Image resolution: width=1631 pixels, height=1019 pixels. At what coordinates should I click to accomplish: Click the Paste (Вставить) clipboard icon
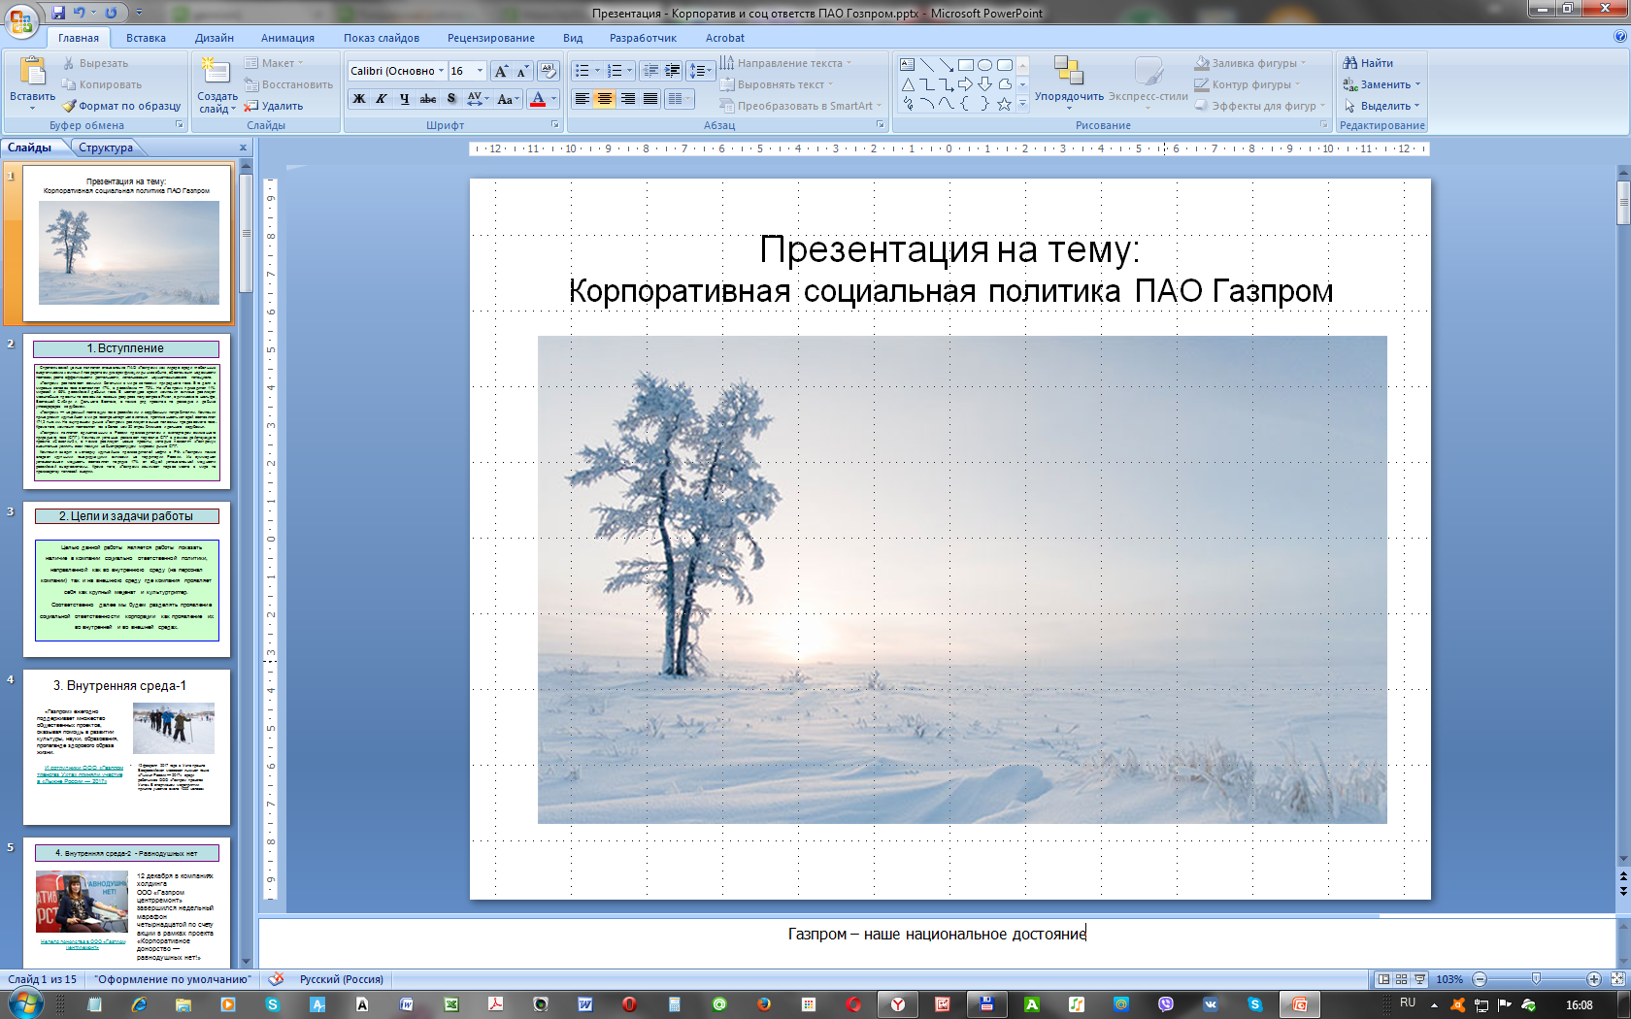(x=32, y=72)
